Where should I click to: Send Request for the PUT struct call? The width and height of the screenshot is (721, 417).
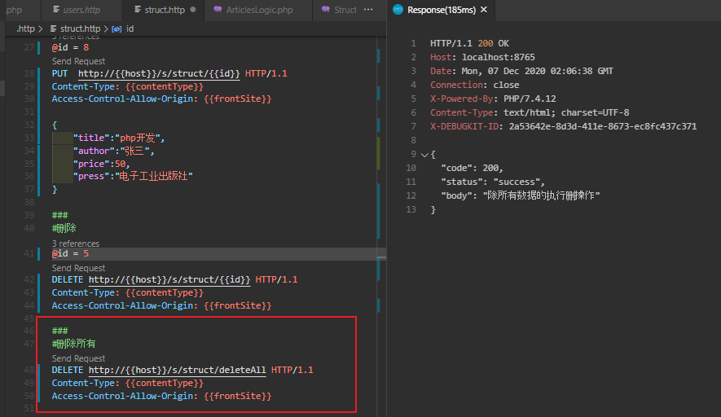[x=78, y=61]
